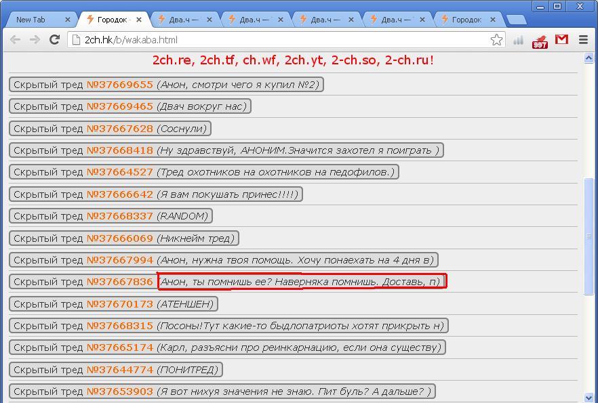598x403 pixels.
Task: Open hidden thread №37664527
Action: pyautogui.click(x=119, y=172)
